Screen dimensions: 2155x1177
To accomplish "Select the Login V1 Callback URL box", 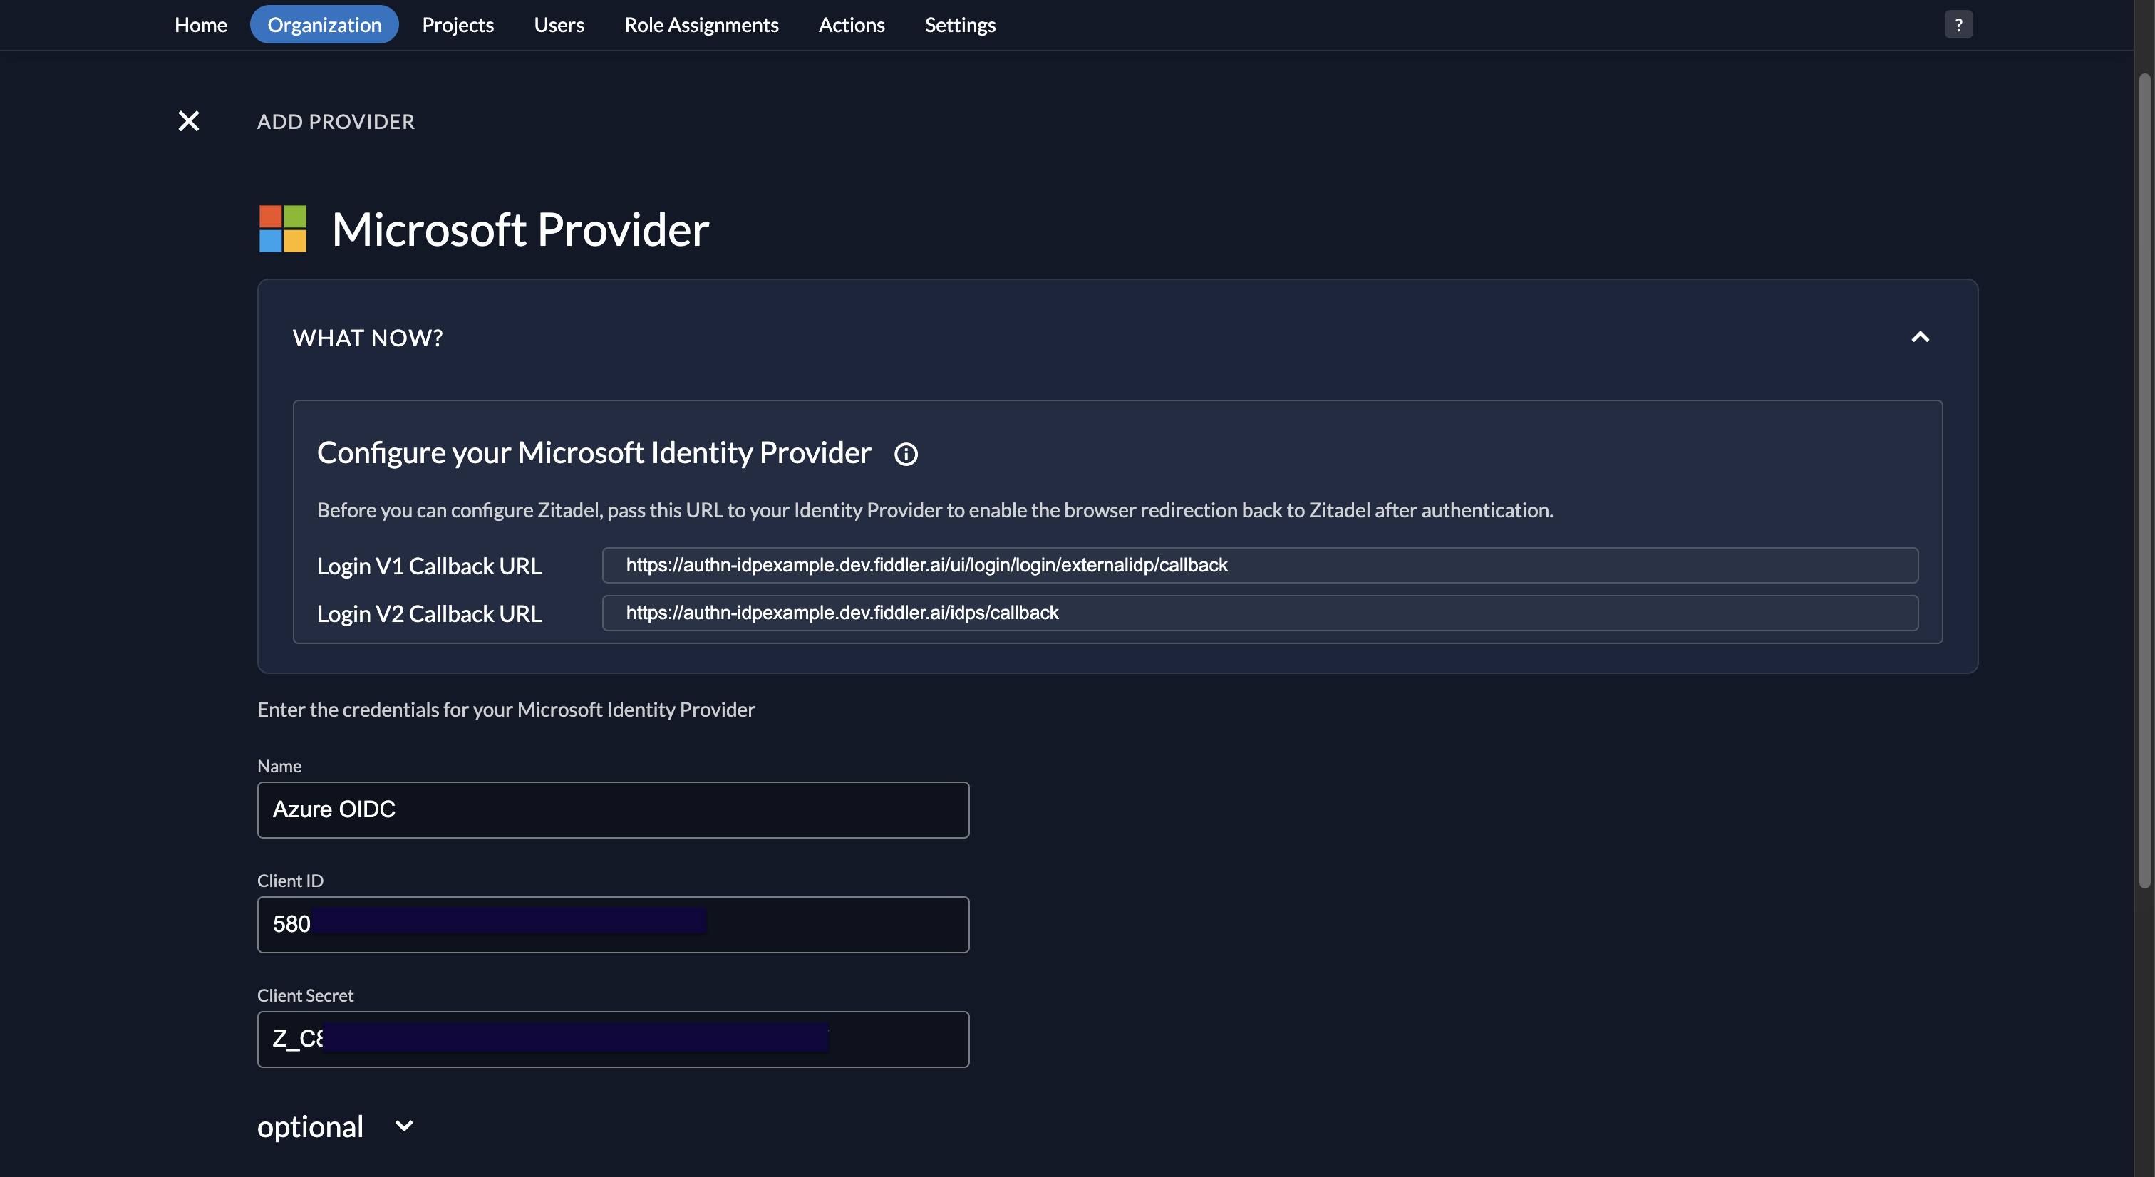I will (1260, 566).
